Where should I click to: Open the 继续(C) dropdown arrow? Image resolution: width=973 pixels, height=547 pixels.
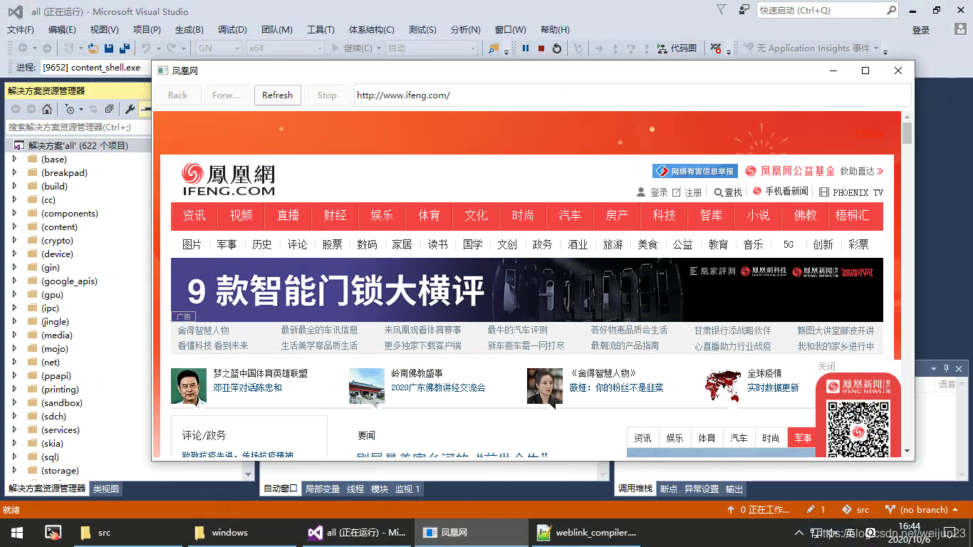click(378, 48)
